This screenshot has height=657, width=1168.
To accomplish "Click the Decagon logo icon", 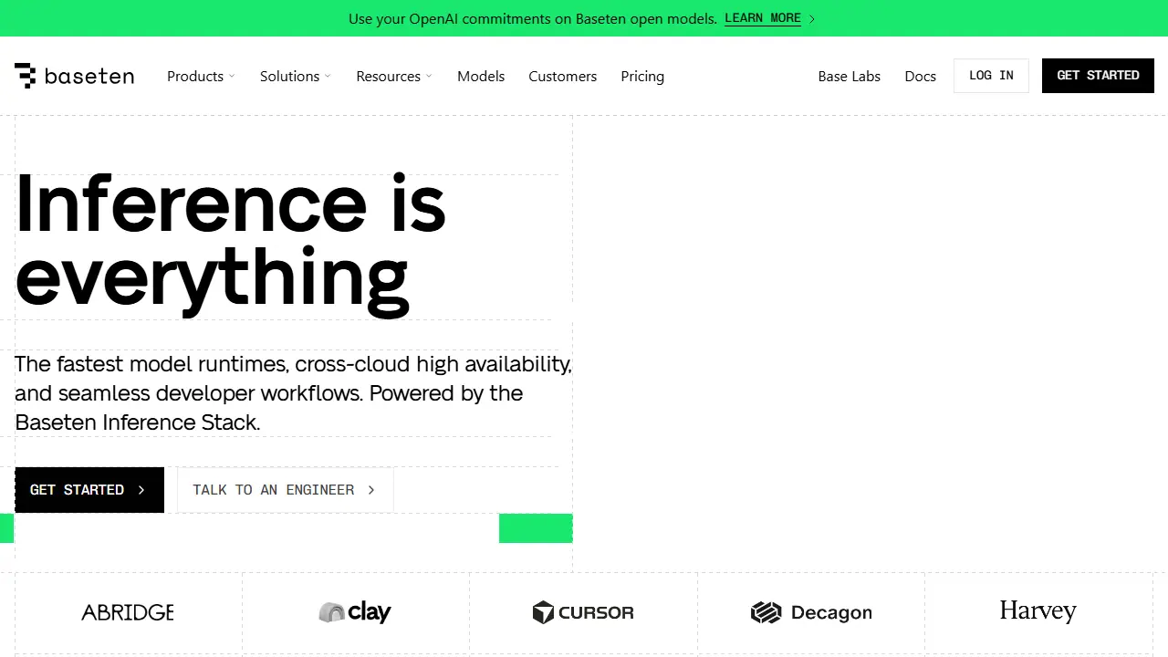I will pos(766,612).
